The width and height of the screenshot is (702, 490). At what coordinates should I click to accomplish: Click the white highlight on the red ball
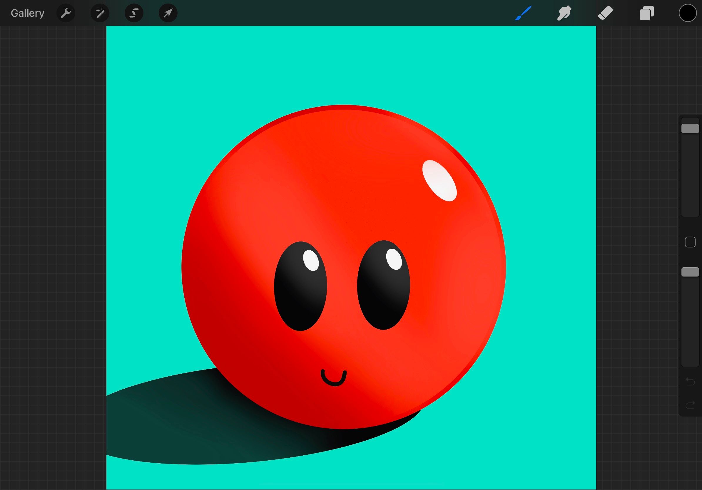click(x=439, y=181)
